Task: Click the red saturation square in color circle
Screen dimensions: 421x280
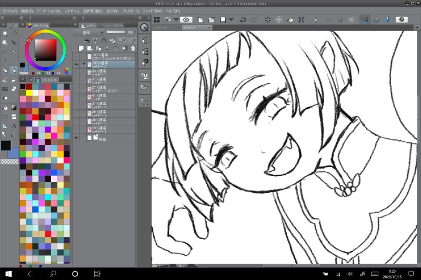Action: [x=45, y=50]
